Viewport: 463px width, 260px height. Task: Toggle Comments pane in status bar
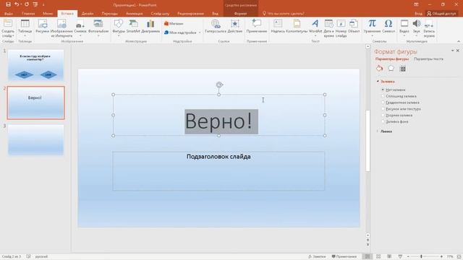[x=344, y=256]
